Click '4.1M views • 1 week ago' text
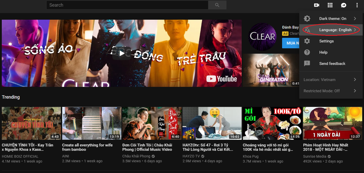 tap(22, 161)
